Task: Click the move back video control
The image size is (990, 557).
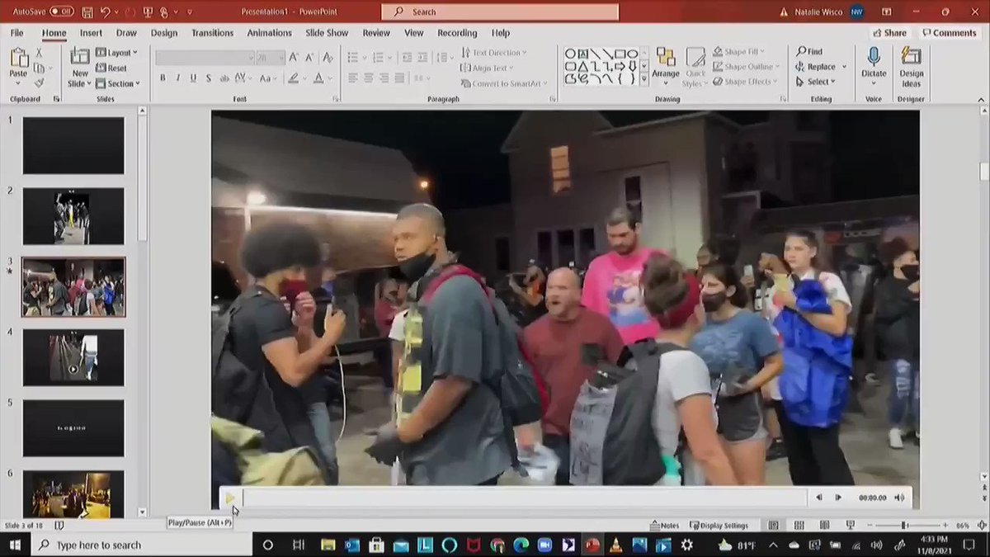Action: coord(818,498)
